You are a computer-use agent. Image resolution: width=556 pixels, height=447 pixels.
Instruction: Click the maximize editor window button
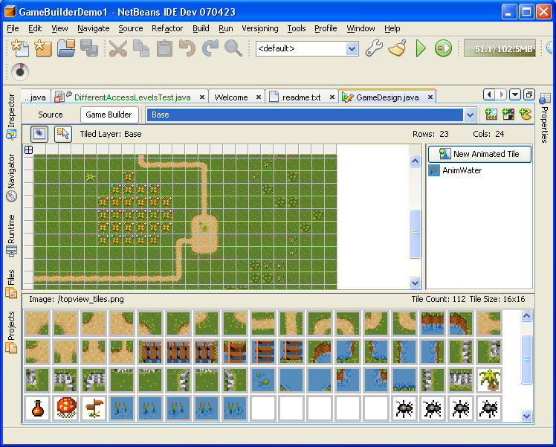pos(529,94)
